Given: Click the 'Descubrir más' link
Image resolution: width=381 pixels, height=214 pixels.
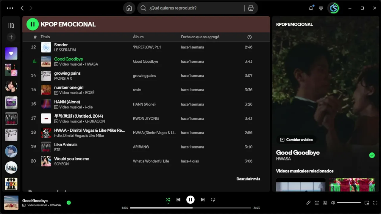Looking at the screenshot, I should [x=248, y=179].
